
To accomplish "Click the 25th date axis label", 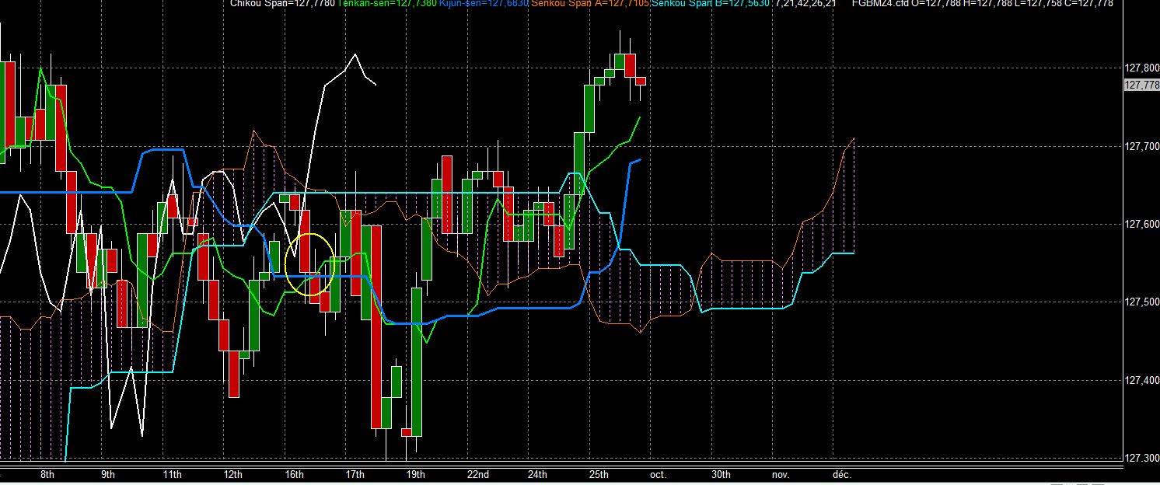I will [599, 474].
